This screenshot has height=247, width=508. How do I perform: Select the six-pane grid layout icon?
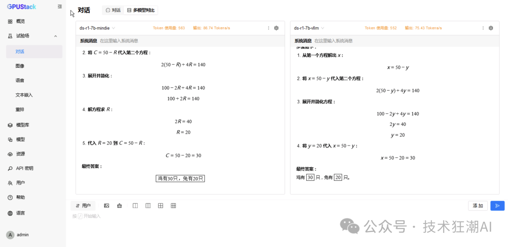pyautogui.click(x=173, y=206)
